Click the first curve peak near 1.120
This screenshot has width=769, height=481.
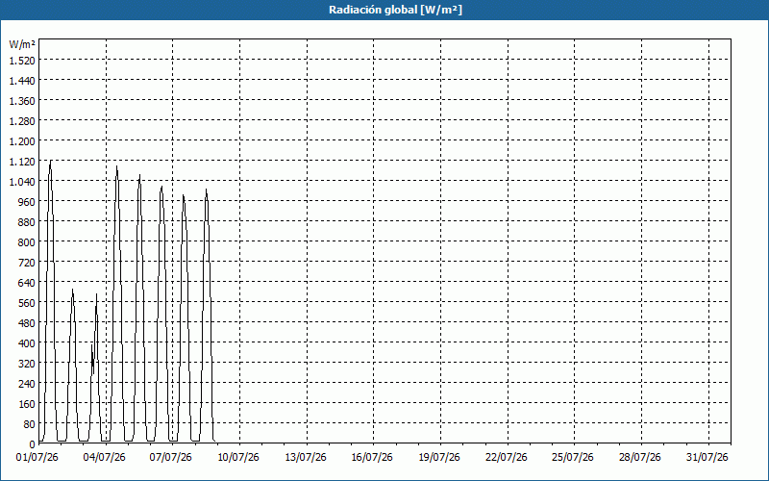point(51,161)
